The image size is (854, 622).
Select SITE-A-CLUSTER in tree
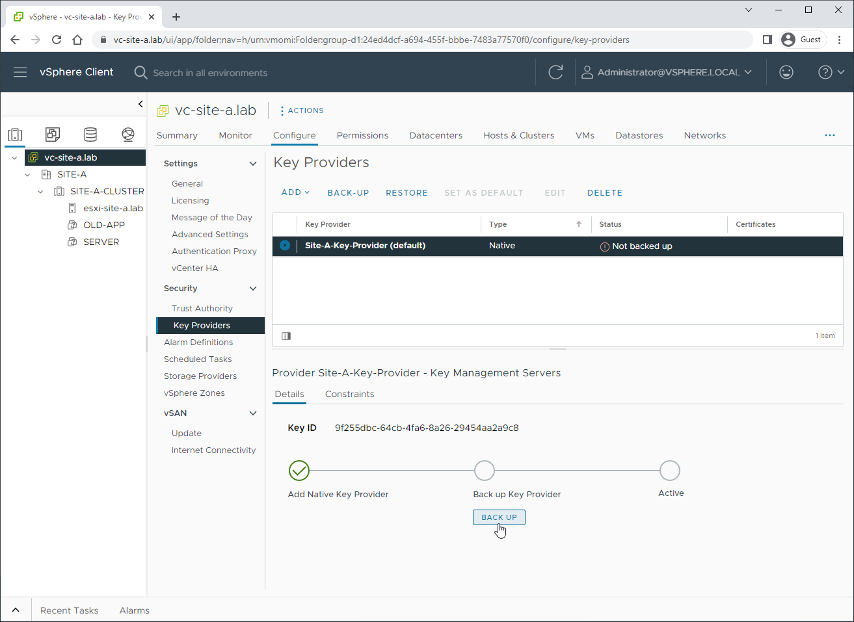[x=107, y=191]
